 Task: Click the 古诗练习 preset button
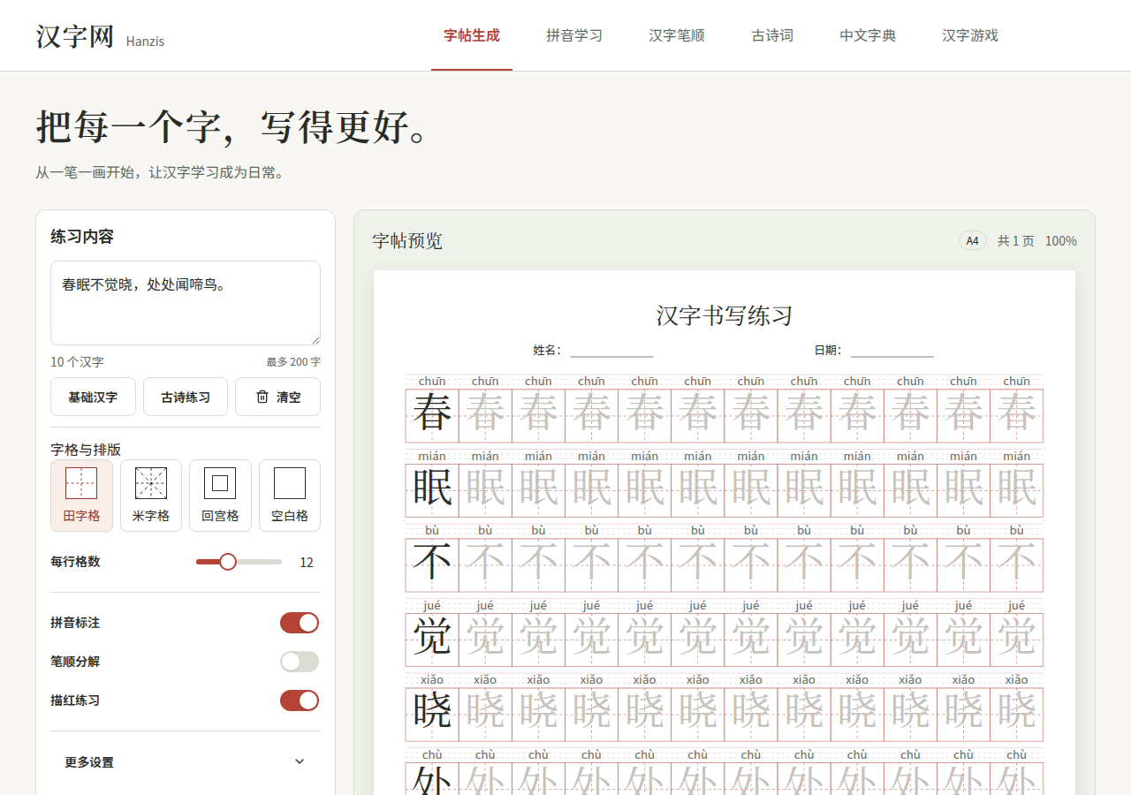[x=186, y=397]
